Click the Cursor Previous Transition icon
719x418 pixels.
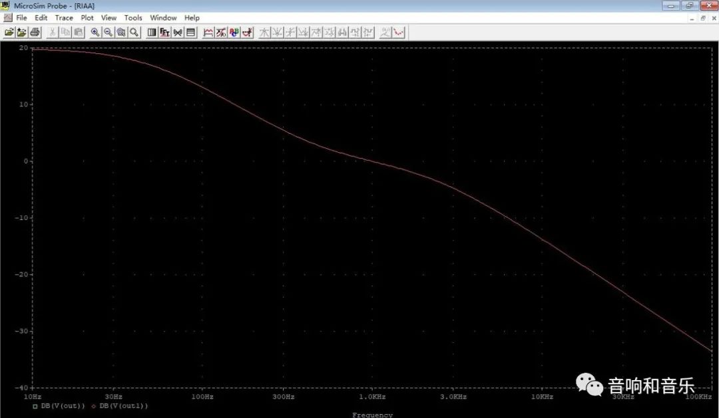coord(369,32)
